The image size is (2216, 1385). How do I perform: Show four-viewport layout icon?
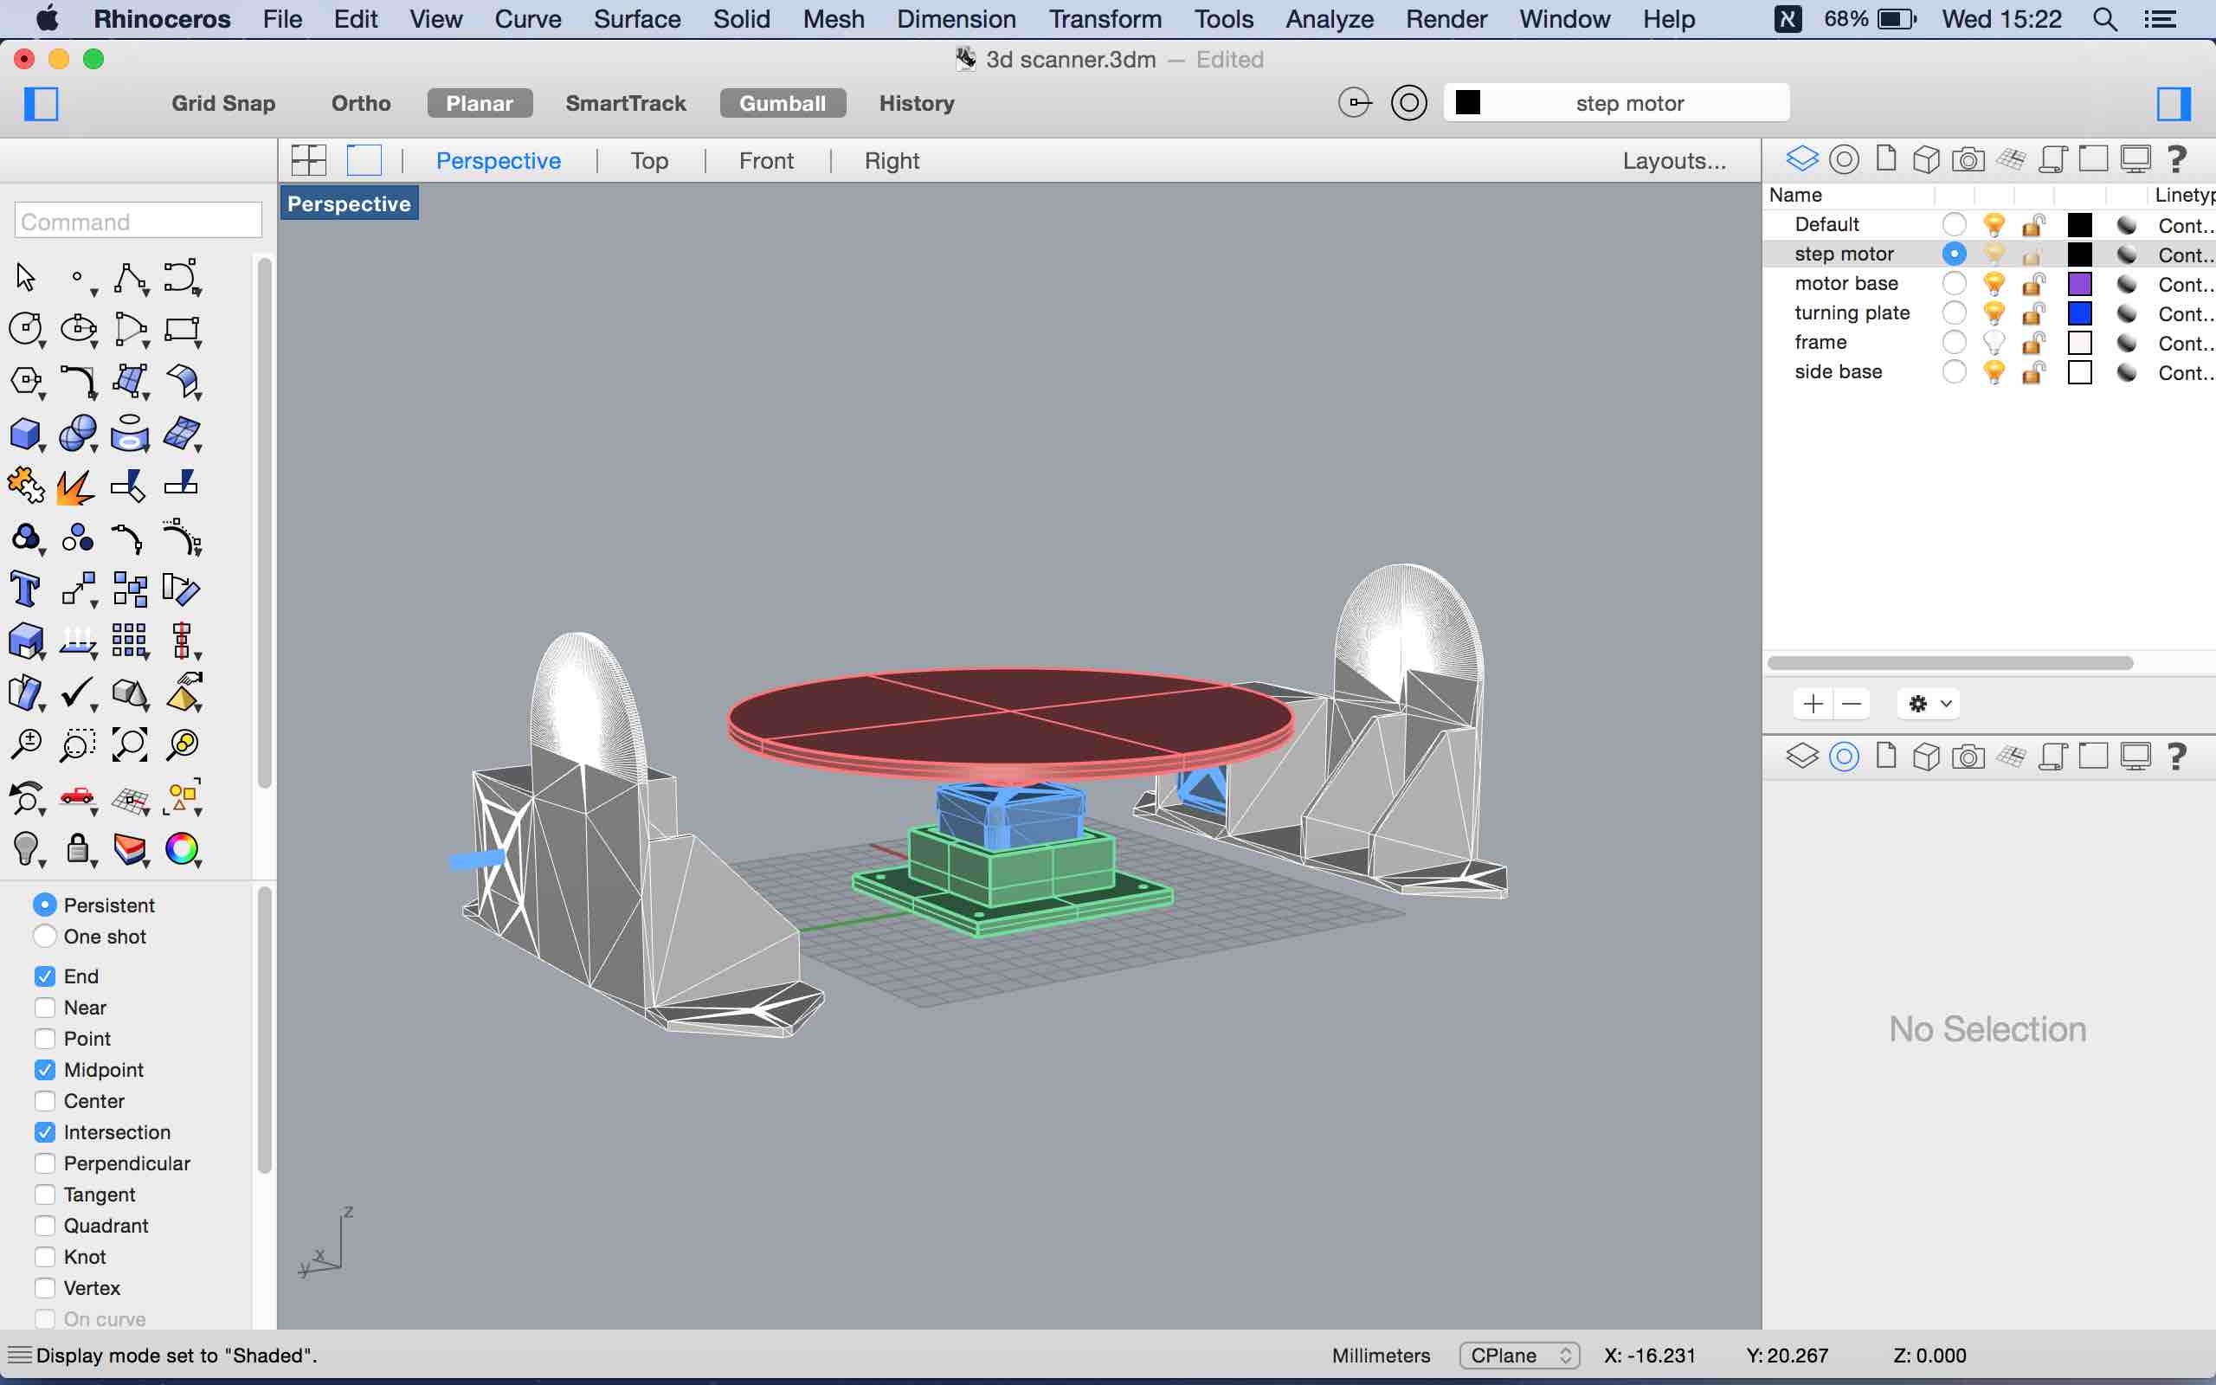pyautogui.click(x=308, y=160)
